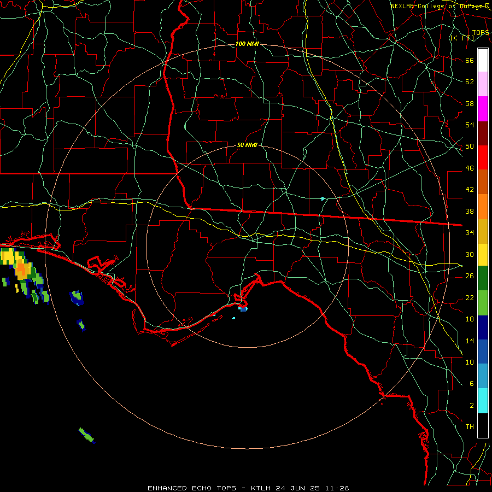Viewport: 492px width, 492px height.
Task: Select the dark red 50-54 kft legend swatch
Action: tap(483, 133)
